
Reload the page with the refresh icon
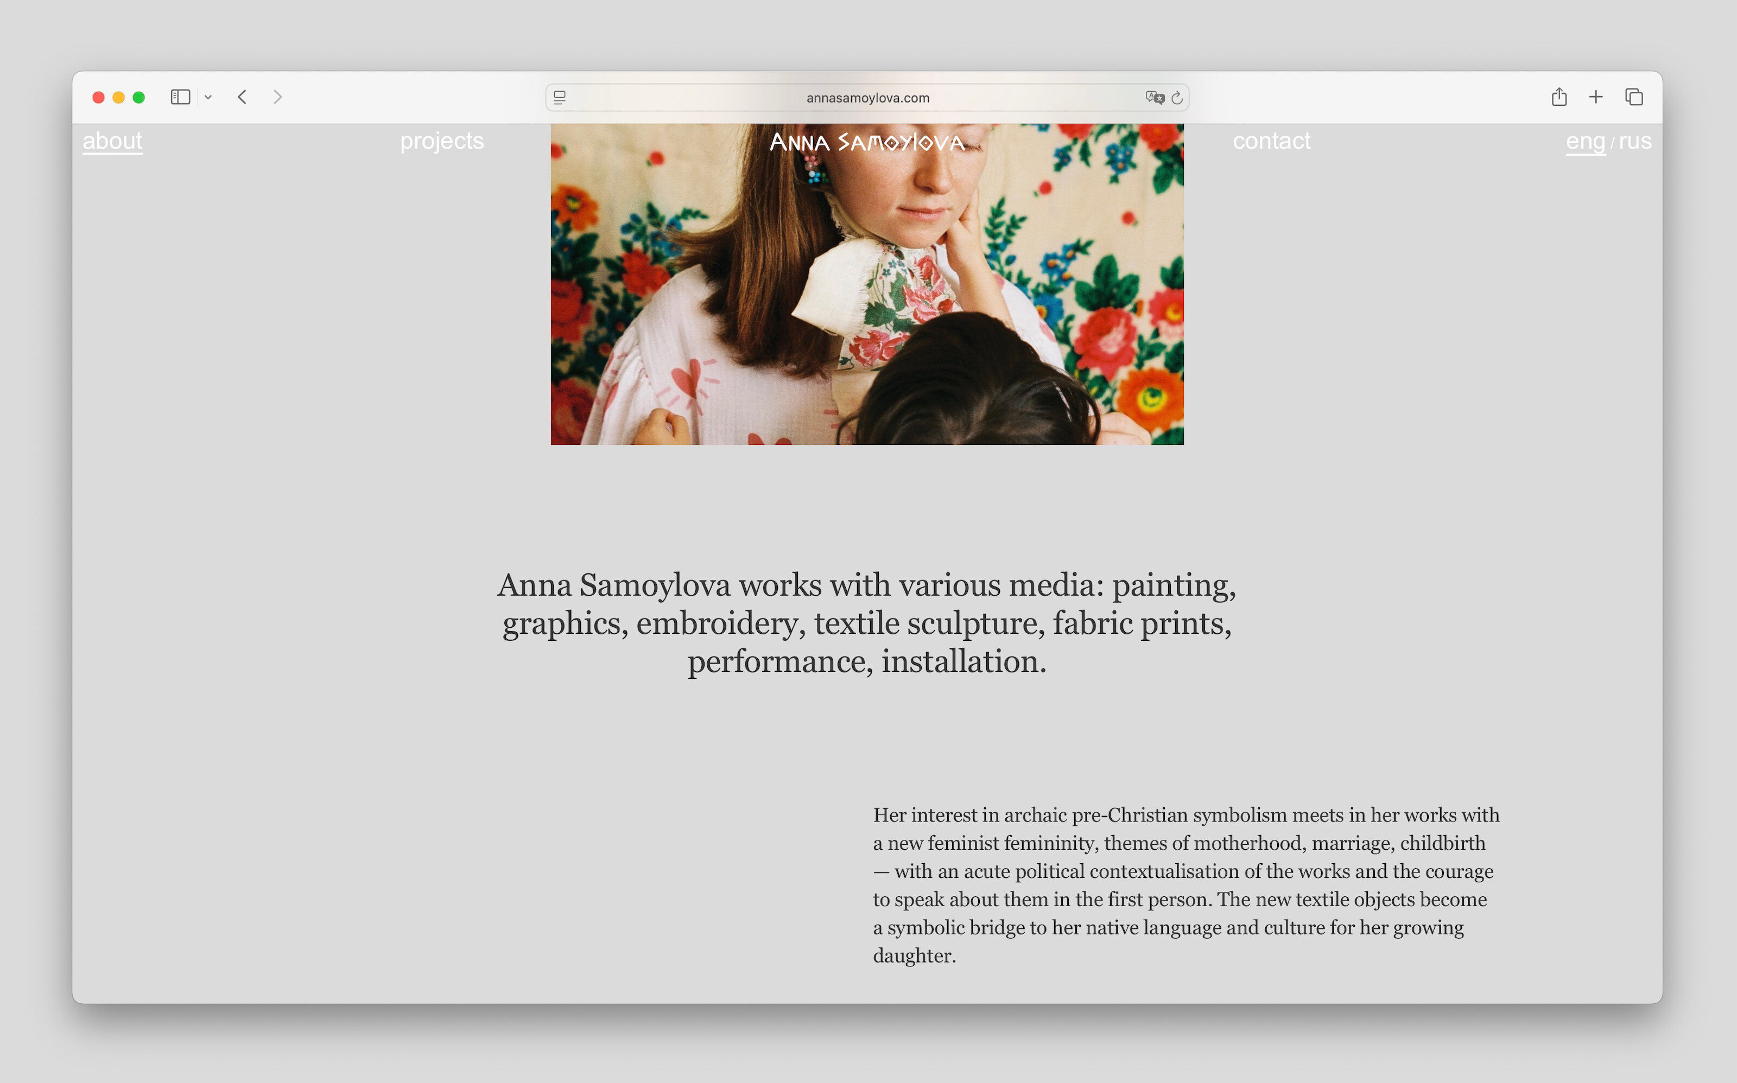pyautogui.click(x=1177, y=98)
